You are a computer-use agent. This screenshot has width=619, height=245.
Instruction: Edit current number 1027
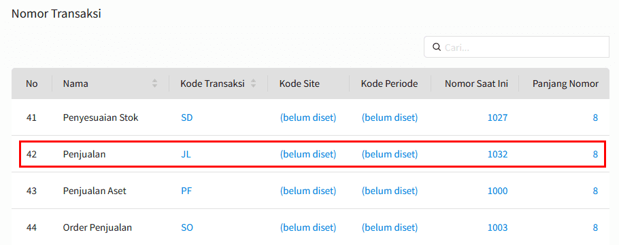[497, 117]
